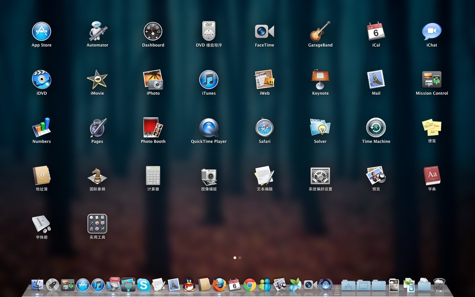Open 字典 dictionary app
475x297 pixels.
(432, 176)
